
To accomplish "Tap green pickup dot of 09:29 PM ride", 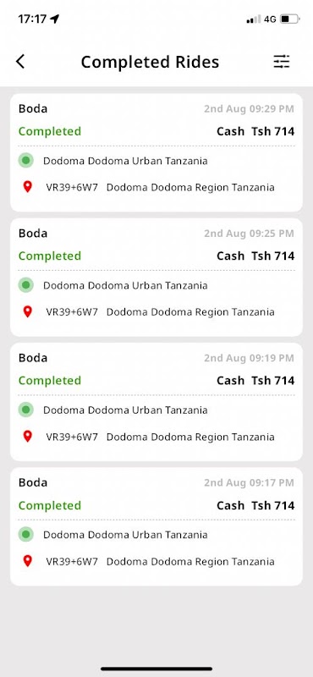I will pos(26,161).
